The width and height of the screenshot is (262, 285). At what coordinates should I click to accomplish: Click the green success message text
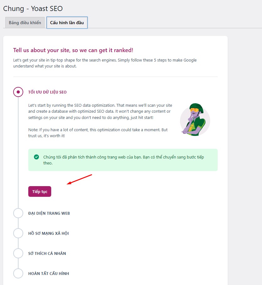pyautogui.click(x=123, y=160)
